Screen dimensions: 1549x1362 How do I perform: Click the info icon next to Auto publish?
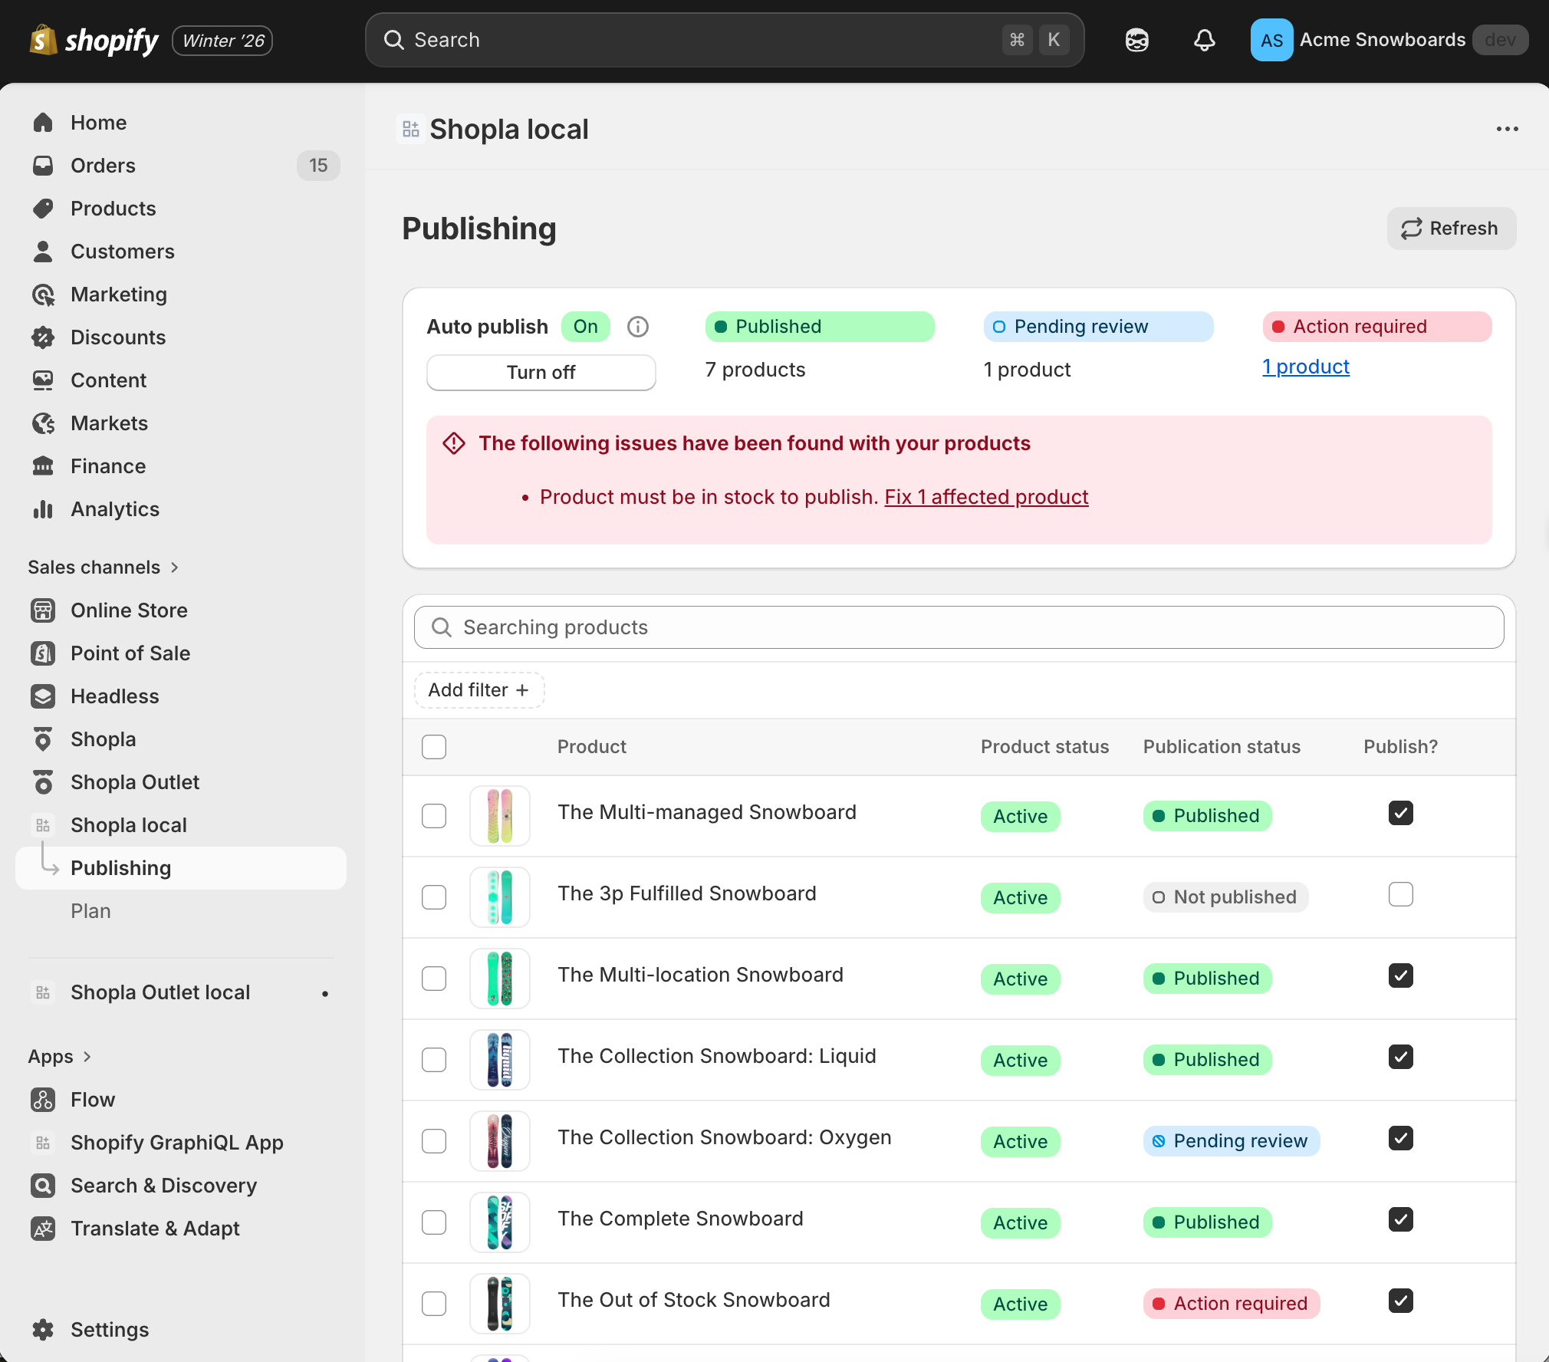click(637, 326)
